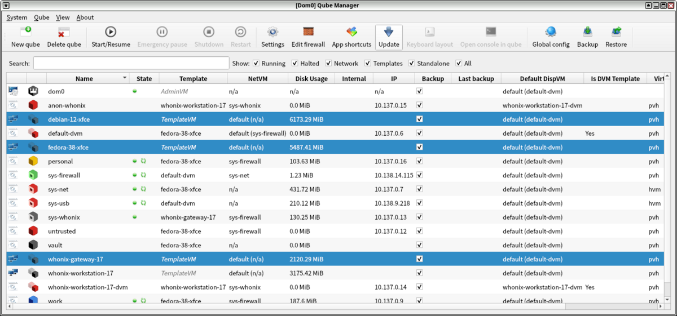Click the Name column sort arrow

tap(125, 79)
